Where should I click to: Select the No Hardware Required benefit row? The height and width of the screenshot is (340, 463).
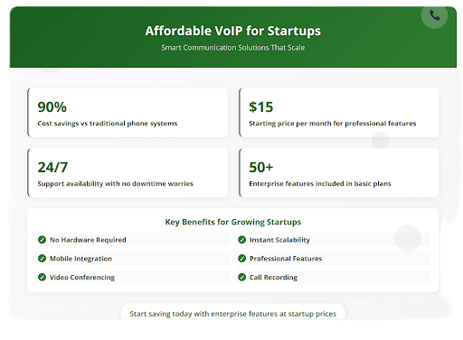click(133, 240)
